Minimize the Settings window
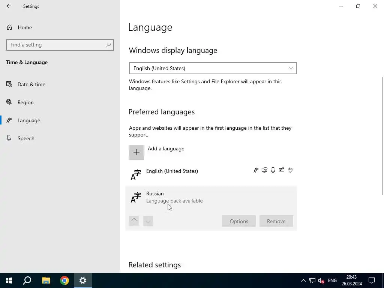Image resolution: width=384 pixels, height=288 pixels. tap(341, 6)
